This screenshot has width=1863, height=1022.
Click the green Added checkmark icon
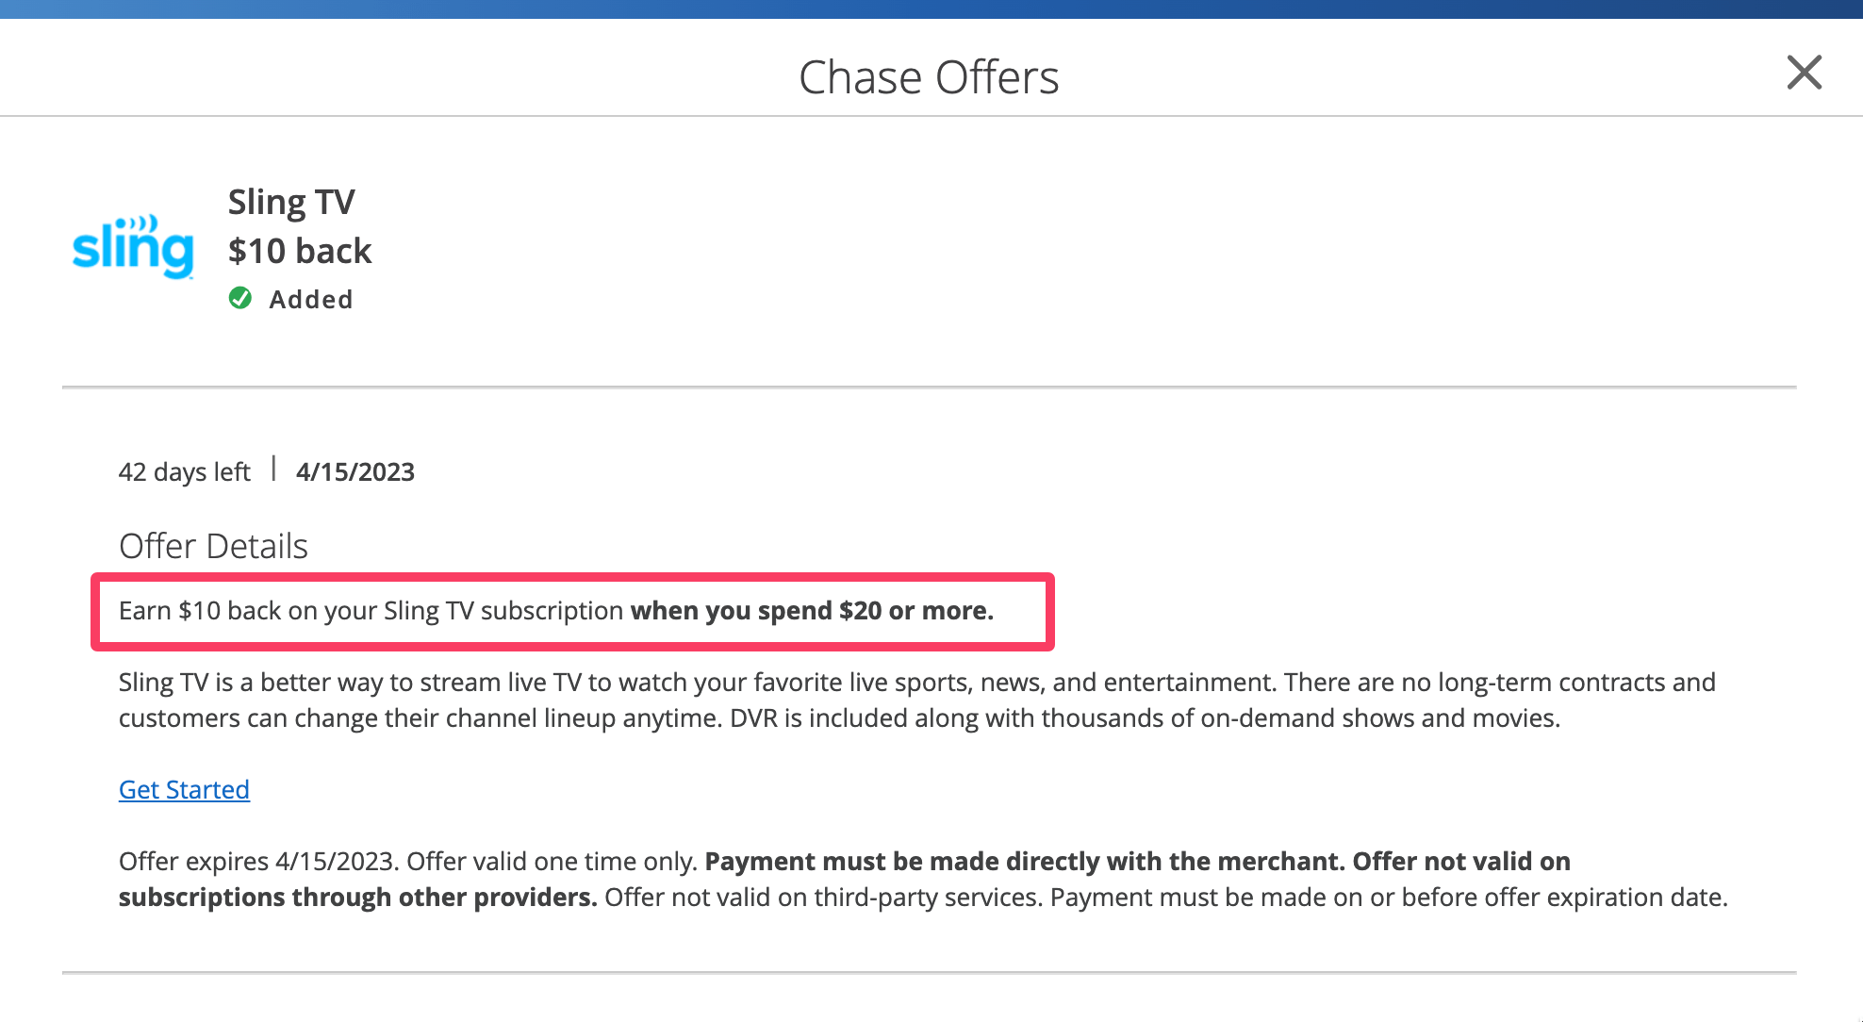[240, 299]
